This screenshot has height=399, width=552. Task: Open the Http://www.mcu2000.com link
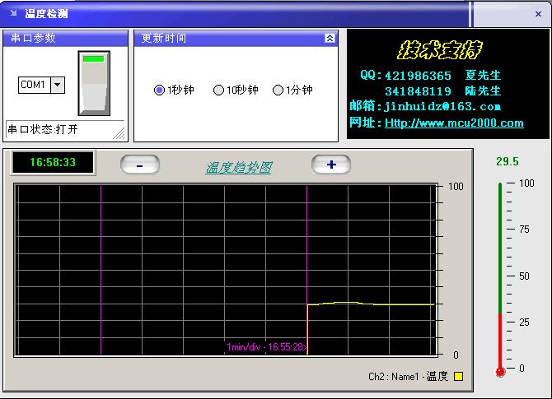coord(454,123)
